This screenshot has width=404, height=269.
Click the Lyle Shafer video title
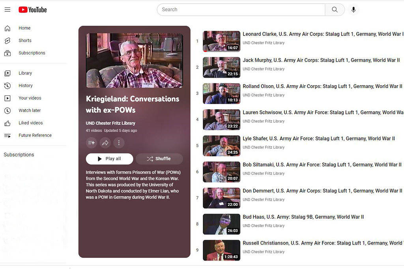[x=319, y=138]
